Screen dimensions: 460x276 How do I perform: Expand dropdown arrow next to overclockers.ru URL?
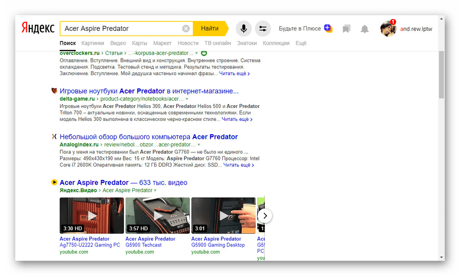pyautogui.click(x=196, y=53)
